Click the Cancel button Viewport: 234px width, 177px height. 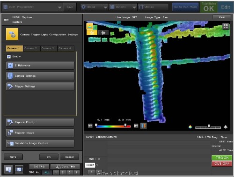(70, 157)
